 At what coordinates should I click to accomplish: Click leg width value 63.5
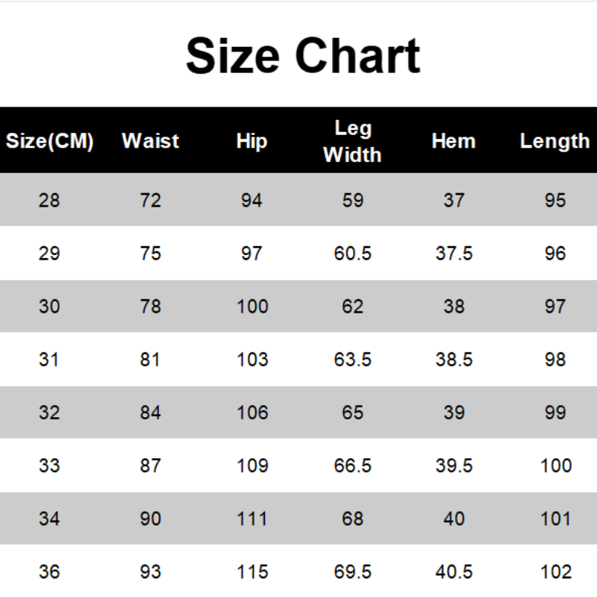click(x=352, y=360)
